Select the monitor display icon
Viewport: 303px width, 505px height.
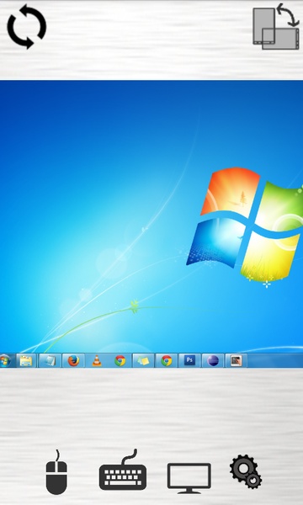189,478
